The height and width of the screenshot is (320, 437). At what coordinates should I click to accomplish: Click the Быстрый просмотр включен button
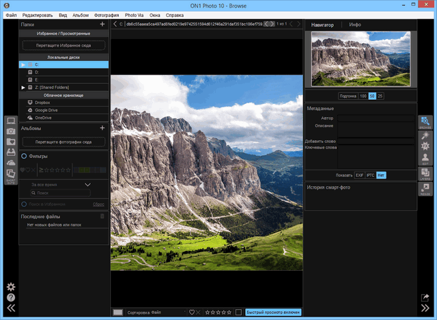[x=273, y=312]
